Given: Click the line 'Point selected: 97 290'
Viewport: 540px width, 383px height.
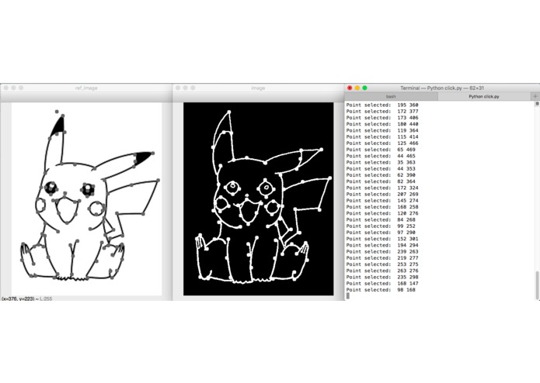Looking at the screenshot, I should point(381,233).
